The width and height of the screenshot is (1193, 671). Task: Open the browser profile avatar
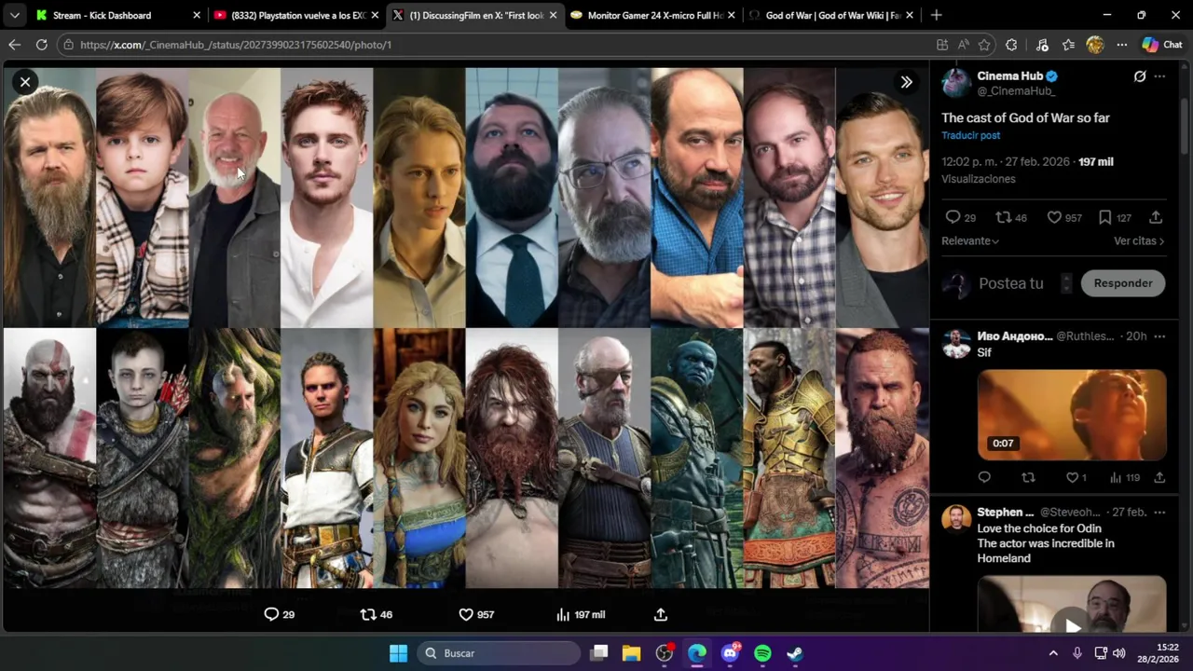tap(1095, 45)
